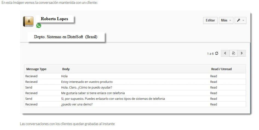The image size is (259, 130).
Task: Click the '1 a 6' record counter
Action: tap(210, 54)
